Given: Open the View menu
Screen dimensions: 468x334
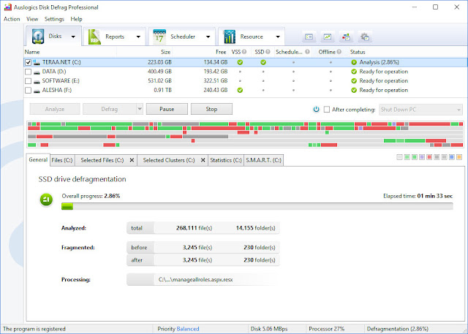Looking at the screenshot, I should 32,19.
